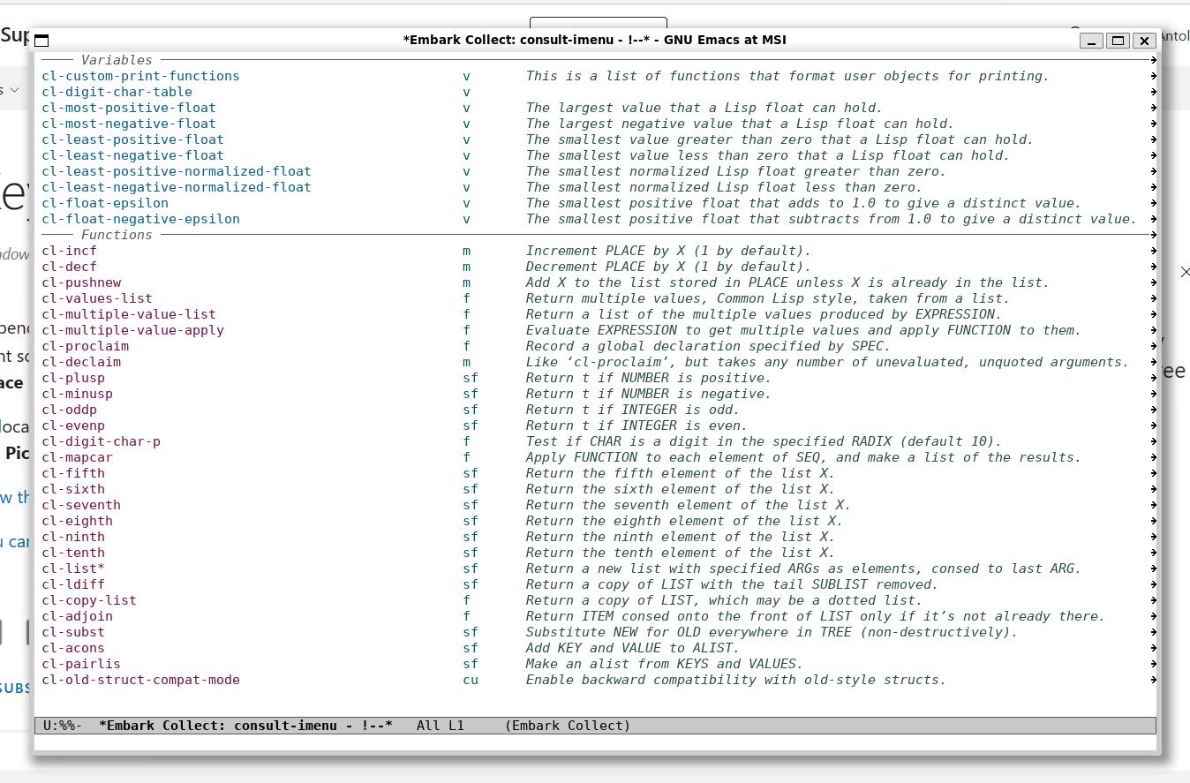The width and height of the screenshot is (1190, 783).
Task: Select the cl-least-negative-normalized-float entry
Action: coord(177,187)
